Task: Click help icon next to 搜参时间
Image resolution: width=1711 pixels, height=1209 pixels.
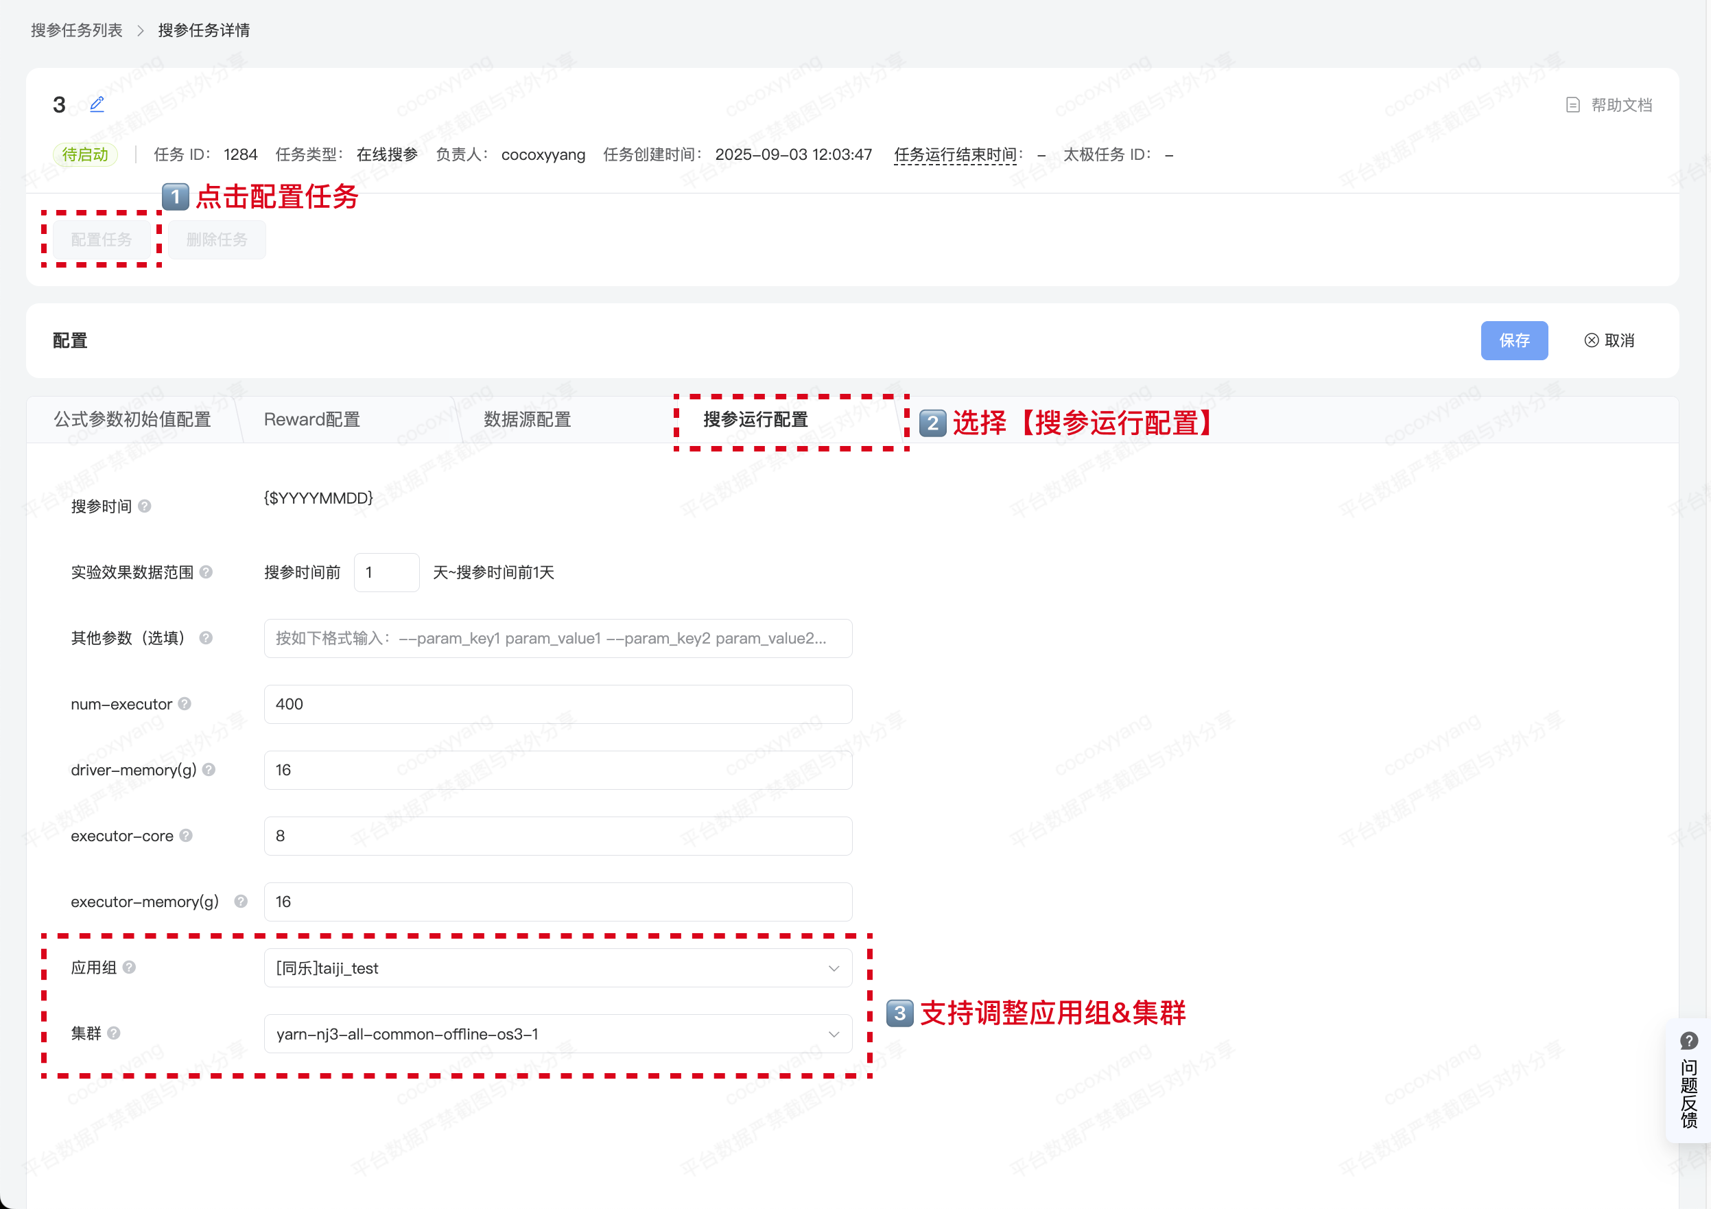Action: (145, 506)
